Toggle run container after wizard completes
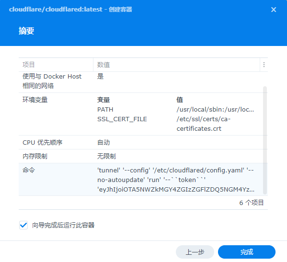Image resolution: width=287 pixels, height=262 pixels. pyautogui.click(x=23, y=225)
